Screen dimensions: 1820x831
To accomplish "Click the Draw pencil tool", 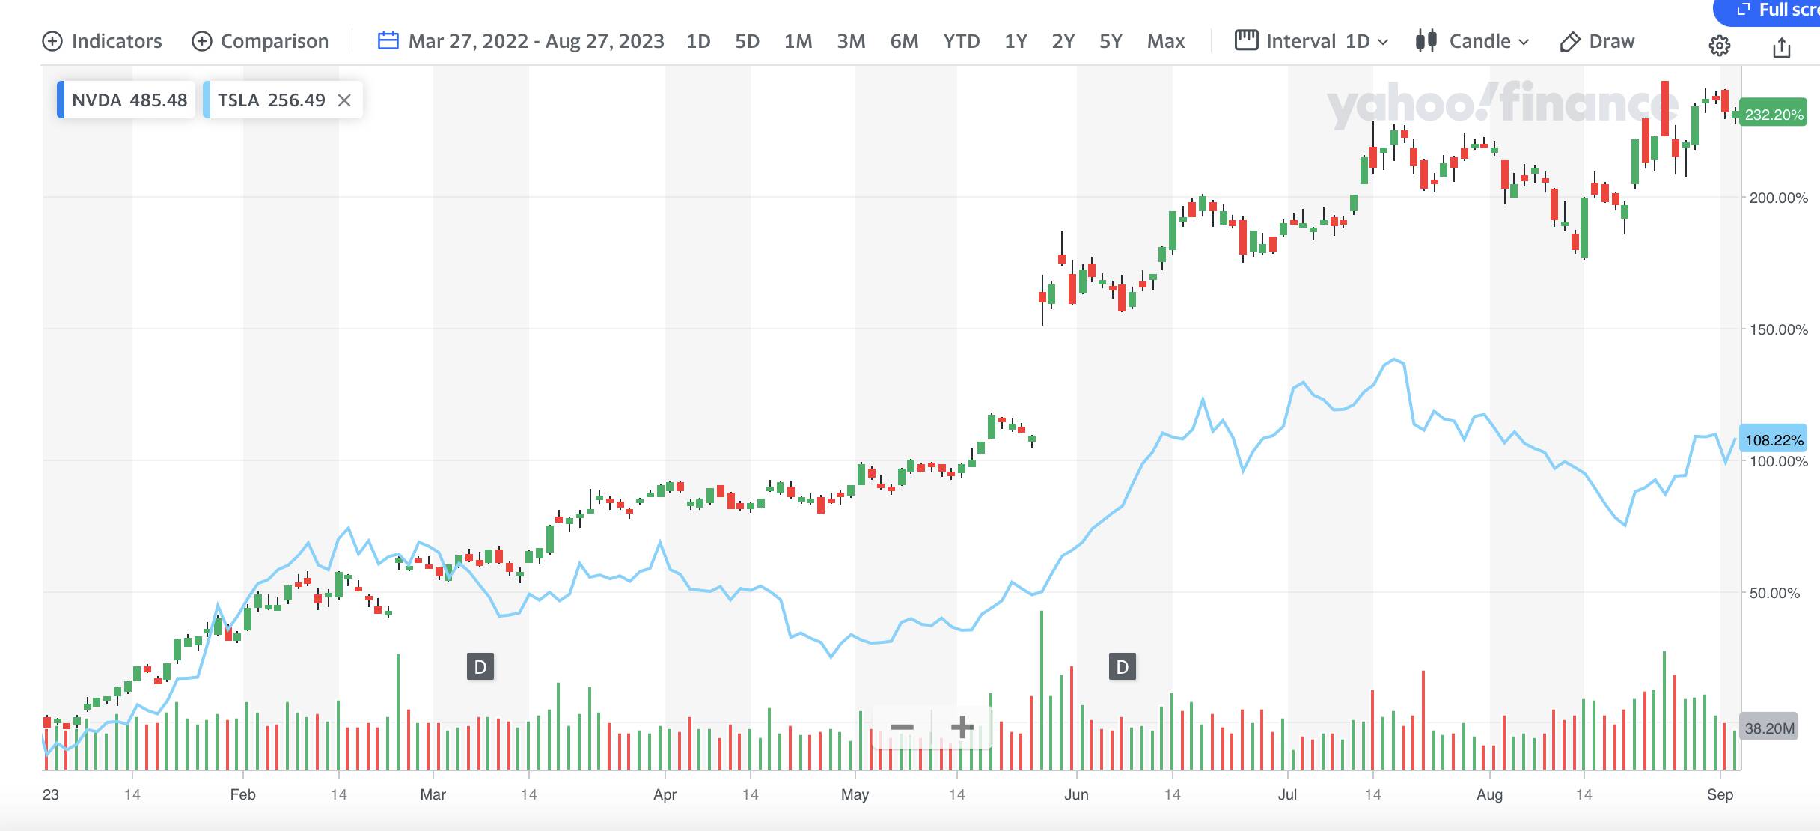I will tap(1597, 41).
